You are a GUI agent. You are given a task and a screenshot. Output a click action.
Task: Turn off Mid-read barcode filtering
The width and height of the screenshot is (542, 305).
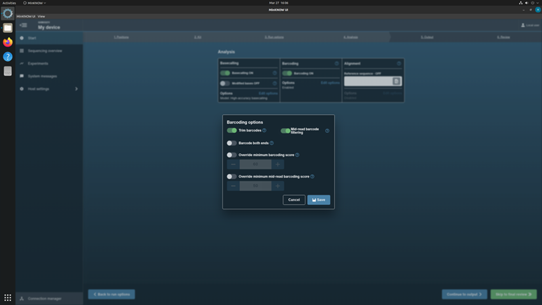[x=285, y=131]
